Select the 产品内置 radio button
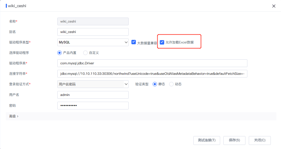Image resolution: width=281 pixels, height=149 pixels. click(60, 53)
